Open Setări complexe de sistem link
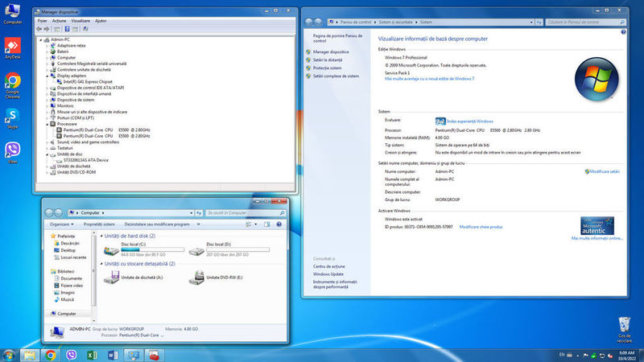644x362 pixels. click(336, 76)
